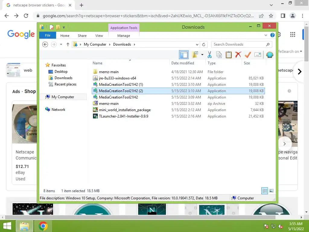The height and width of the screenshot is (232, 309).
Task: Go up one folder level
Action: (68, 44)
